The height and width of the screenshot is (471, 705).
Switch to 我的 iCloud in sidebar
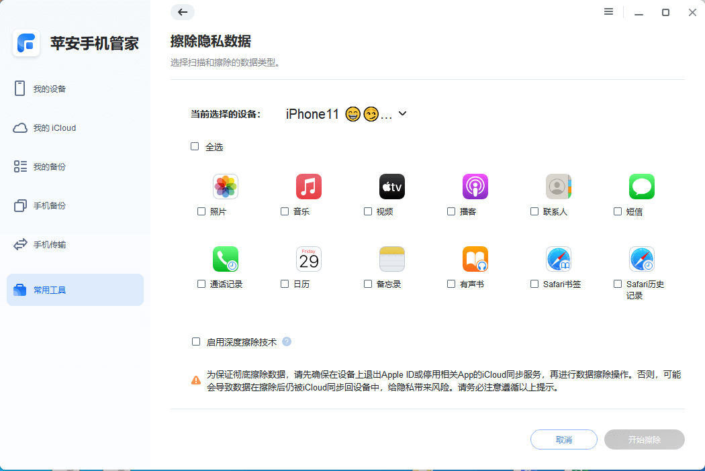pyautogui.click(x=54, y=127)
